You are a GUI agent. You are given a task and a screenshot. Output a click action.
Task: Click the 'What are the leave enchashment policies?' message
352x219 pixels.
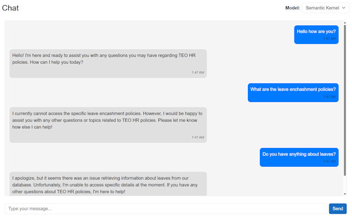pos(293,90)
